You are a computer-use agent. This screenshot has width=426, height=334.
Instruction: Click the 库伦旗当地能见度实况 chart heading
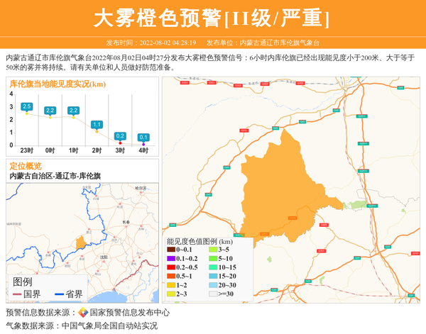click(58, 84)
